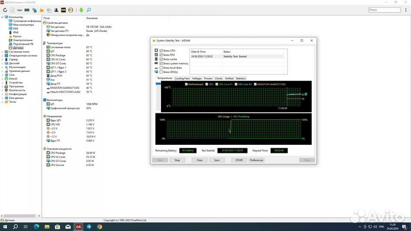Toggle CPU Core #2 graph checkbox
Screen dimensions: 411x231
click(236, 84)
